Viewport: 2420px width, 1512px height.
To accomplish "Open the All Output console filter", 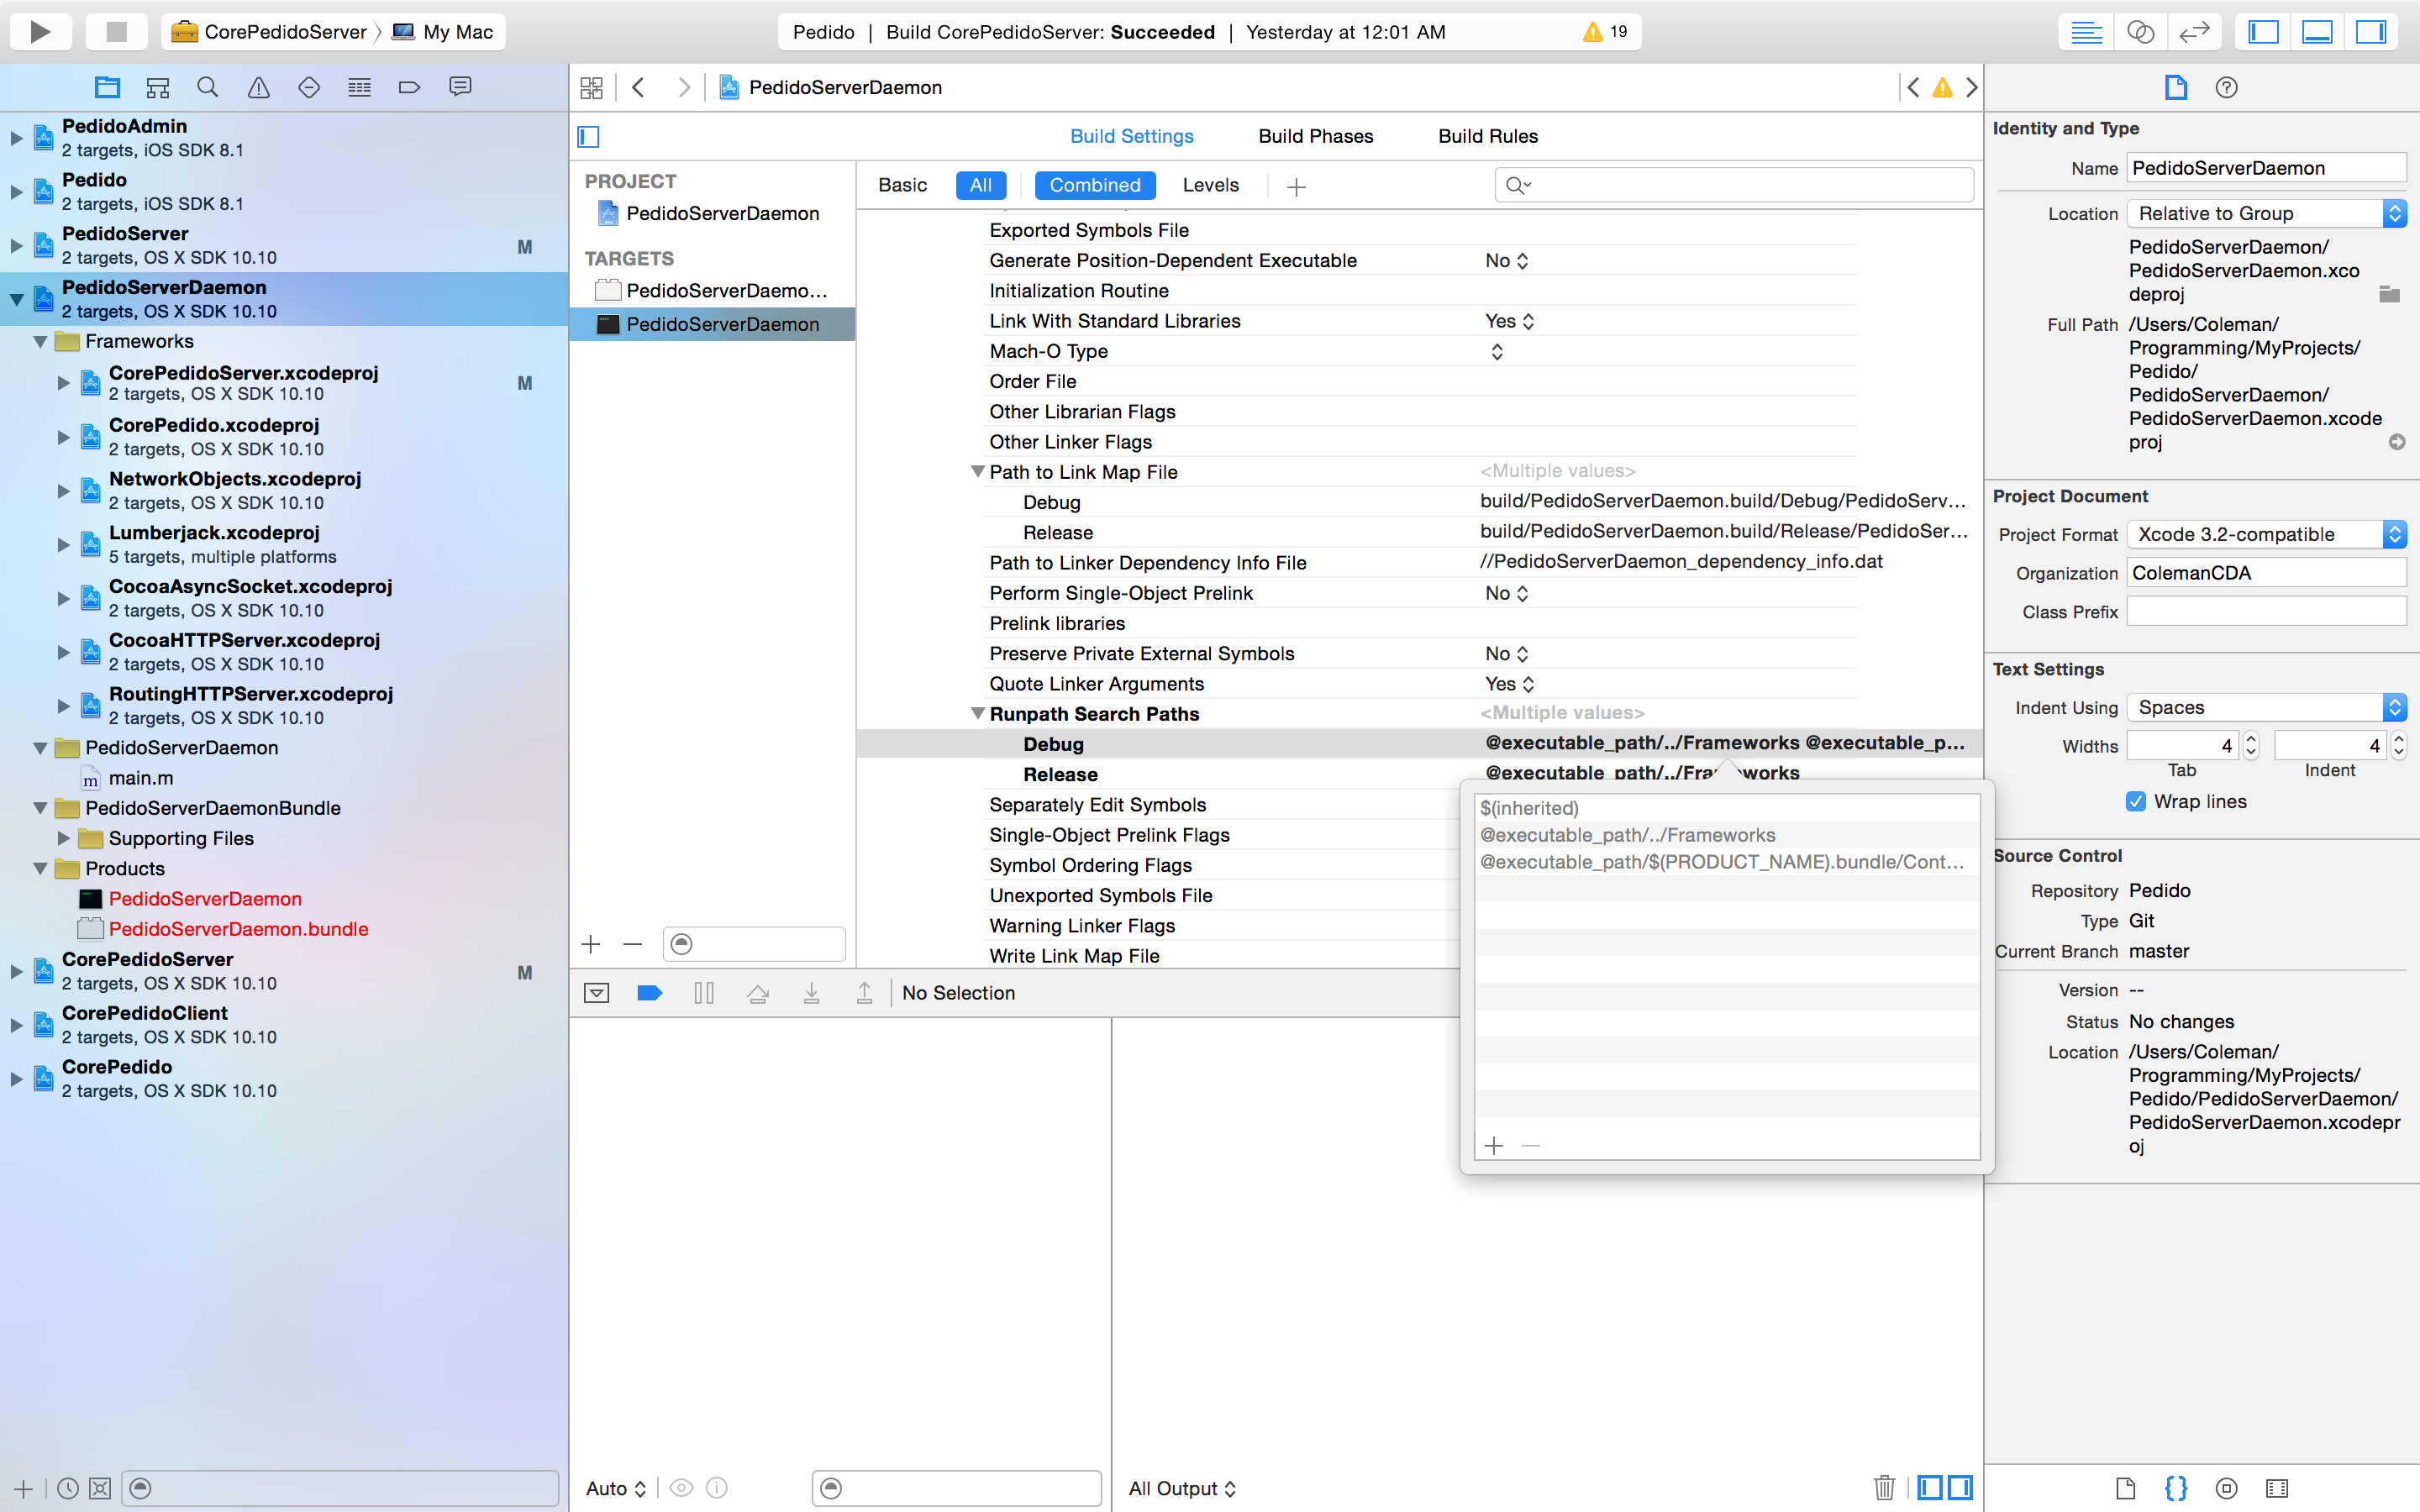I will point(1182,1488).
